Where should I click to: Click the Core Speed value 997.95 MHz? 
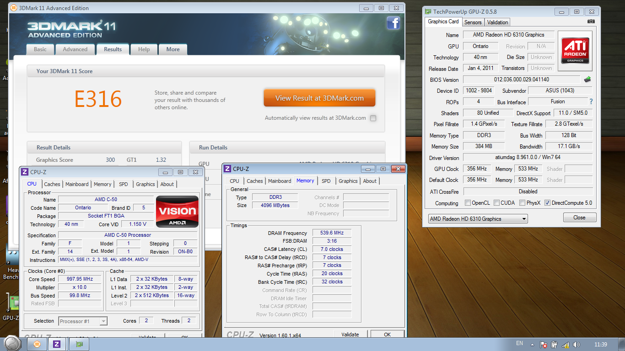pyautogui.click(x=80, y=279)
